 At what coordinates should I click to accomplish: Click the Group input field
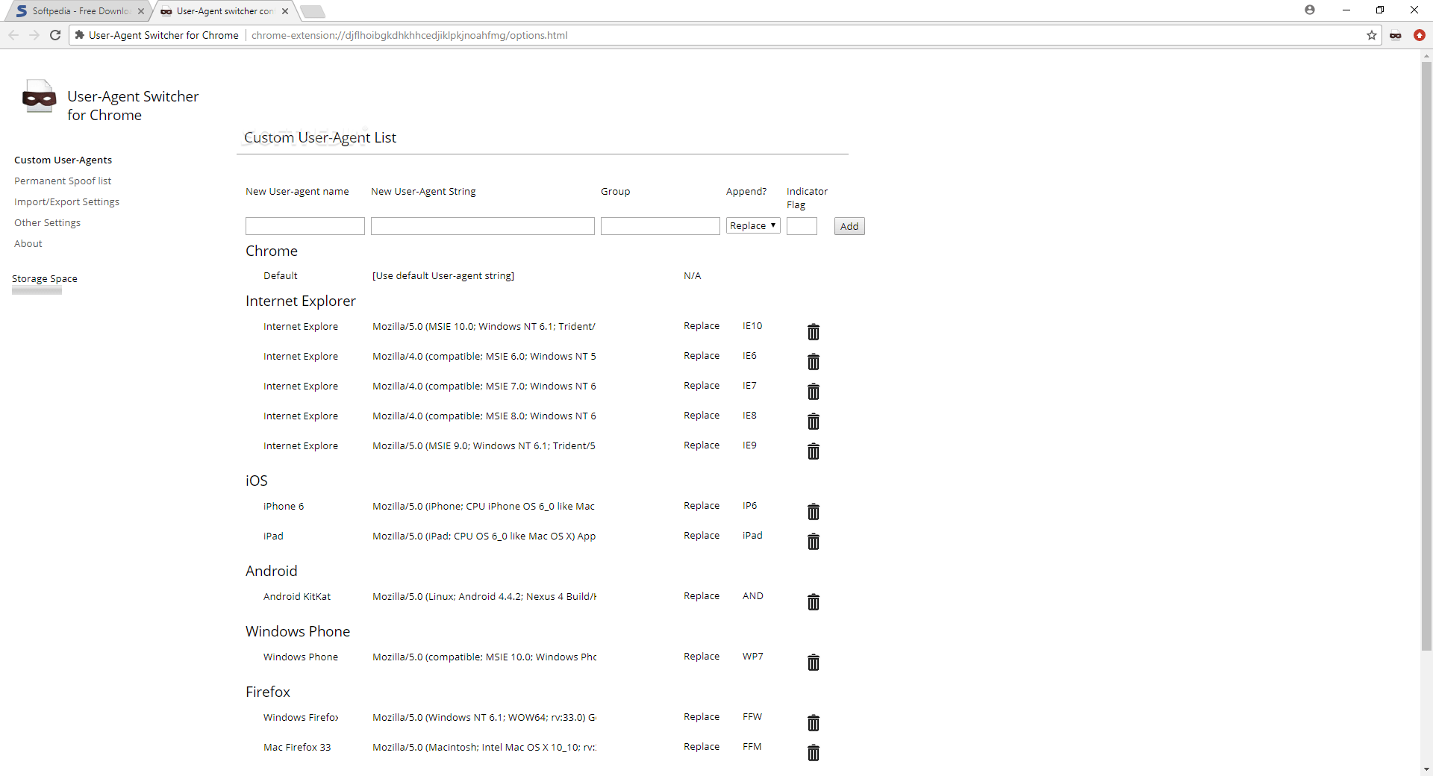(x=661, y=226)
